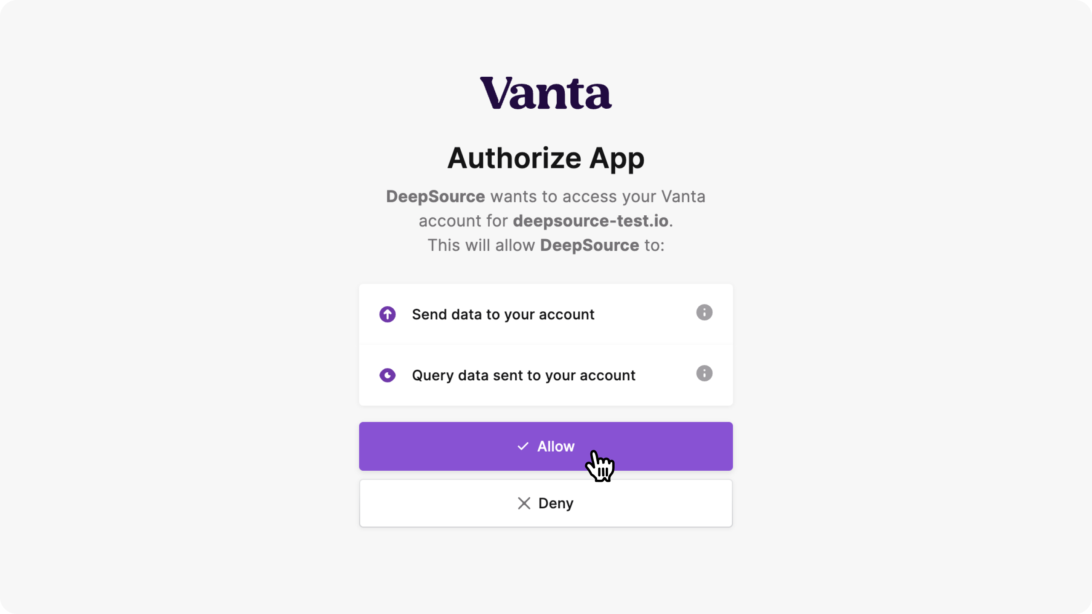The height and width of the screenshot is (614, 1092).
Task: Click the purple upload arrow icon
Action: tap(387, 315)
